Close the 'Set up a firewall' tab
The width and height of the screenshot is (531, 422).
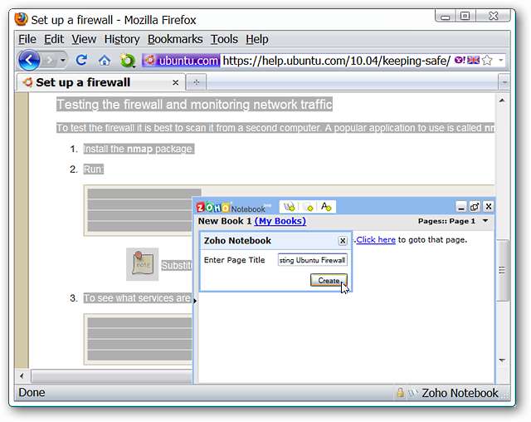(175, 83)
